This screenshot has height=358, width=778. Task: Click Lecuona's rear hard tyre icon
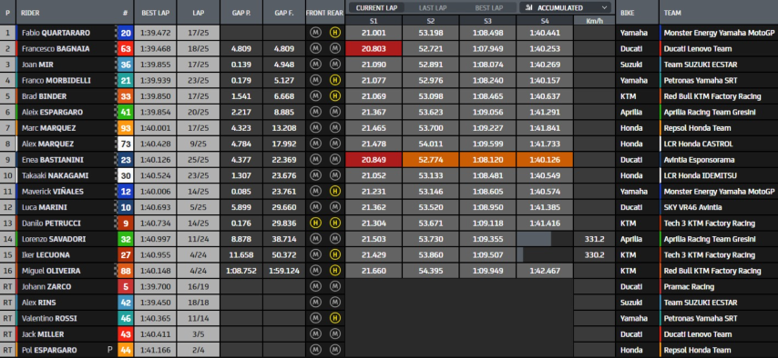[x=335, y=254]
